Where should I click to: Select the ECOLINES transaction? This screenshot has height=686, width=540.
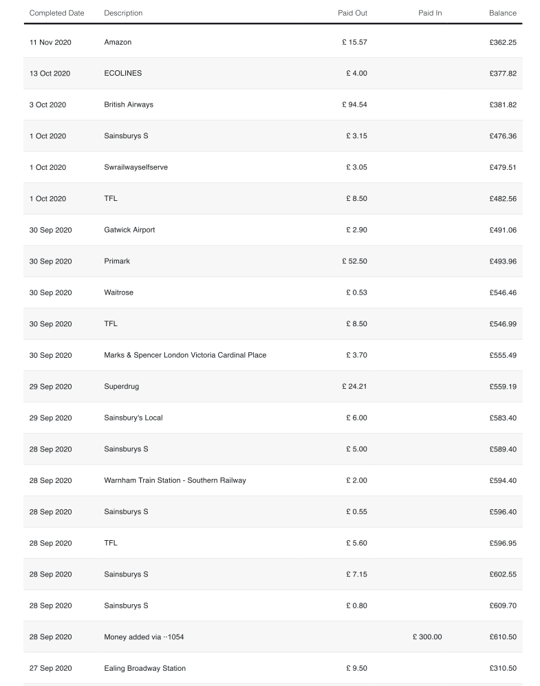click(123, 74)
